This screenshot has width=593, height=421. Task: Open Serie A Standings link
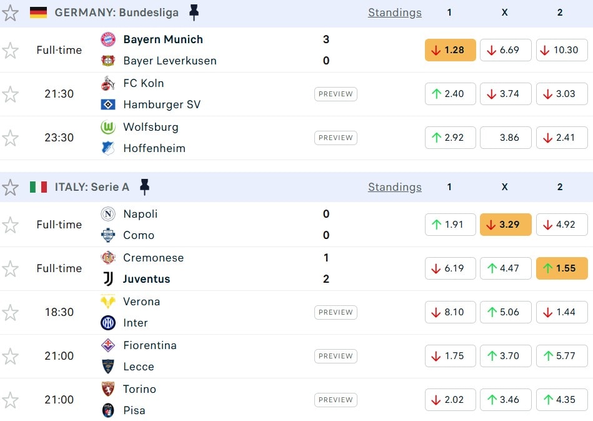click(394, 187)
